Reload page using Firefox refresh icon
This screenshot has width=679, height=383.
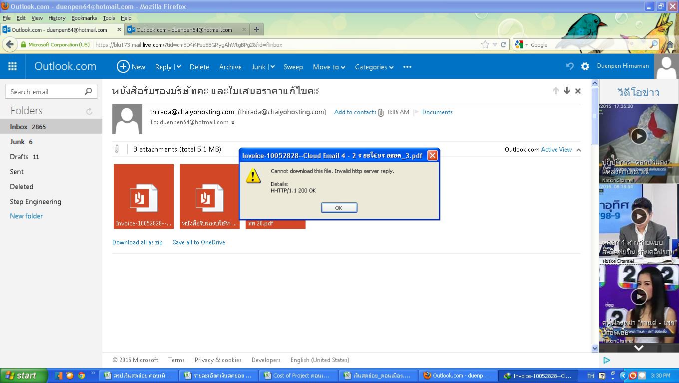(504, 44)
